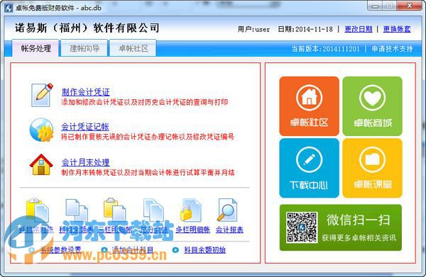
Task: Click the yellow clipboard icon above 科目序时帐
Action: pyautogui.click(x=38, y=210)
